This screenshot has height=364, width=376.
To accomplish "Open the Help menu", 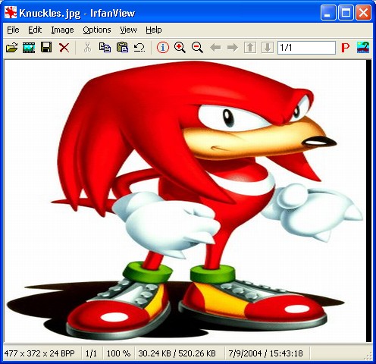I will pyautogui.click(x=154, y=30).
